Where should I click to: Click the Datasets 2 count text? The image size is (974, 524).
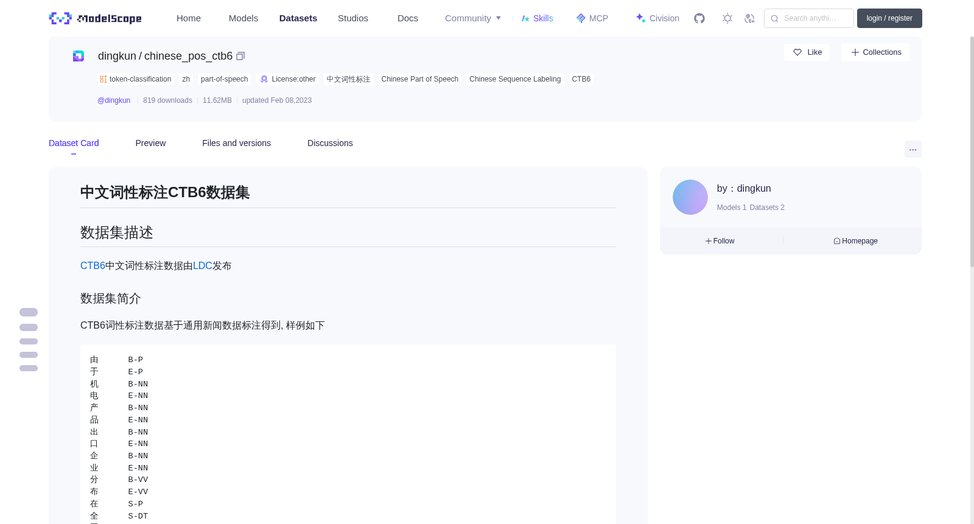[767, 208]
